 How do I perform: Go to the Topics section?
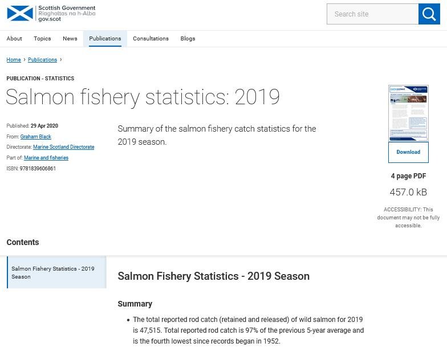(42, 39)
